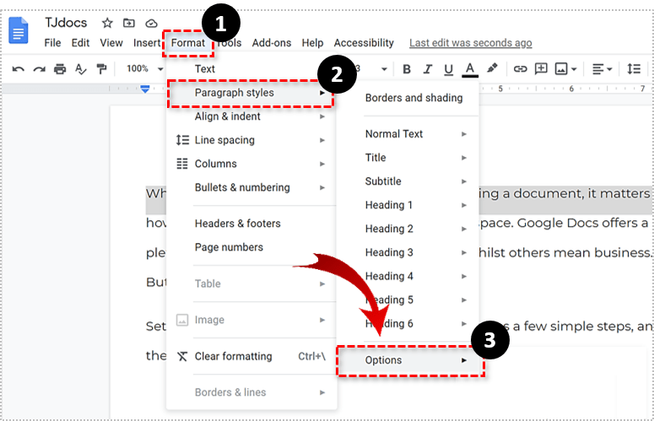Click the Undo arrow in the toolbar

(19, 69)
